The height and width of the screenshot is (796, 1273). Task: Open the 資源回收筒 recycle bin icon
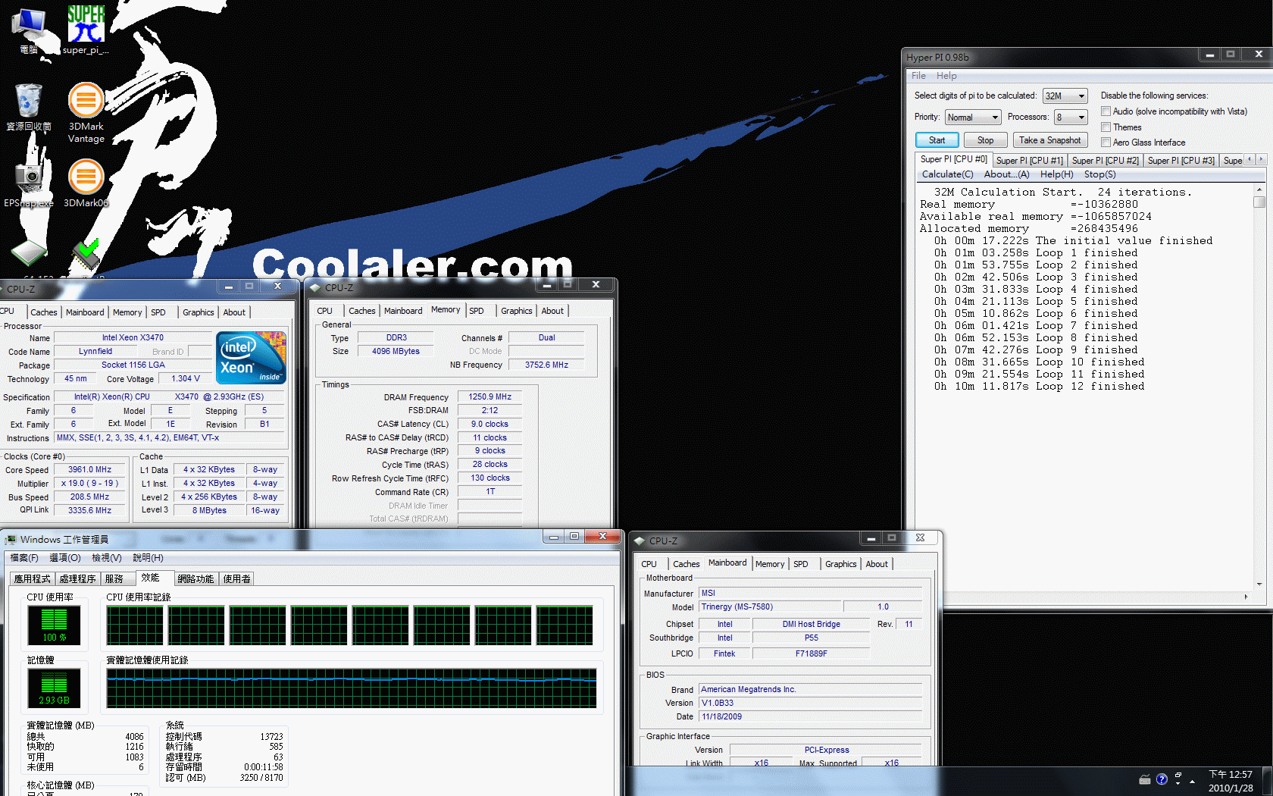(29, 107)
